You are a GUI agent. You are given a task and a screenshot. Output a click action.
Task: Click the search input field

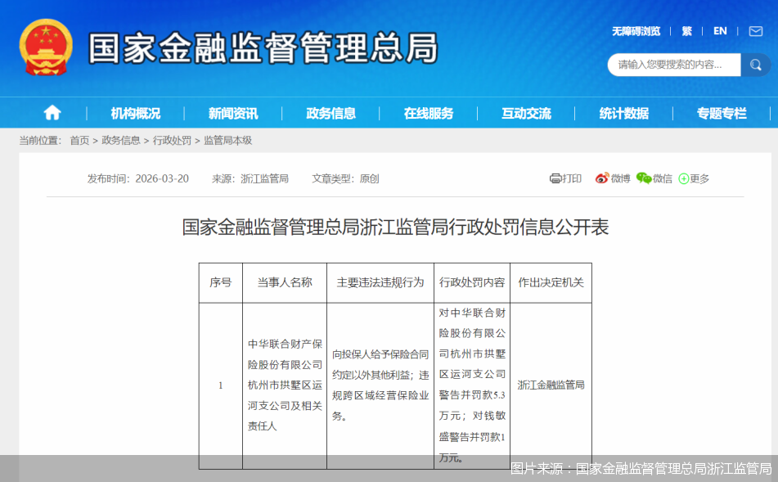(x=671, y=65)
